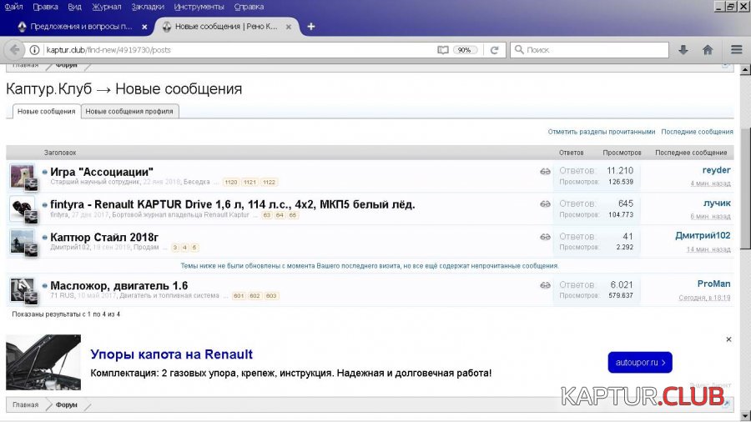Open a new tab with plus icon
751x422 pixels.
coord(311,27)
